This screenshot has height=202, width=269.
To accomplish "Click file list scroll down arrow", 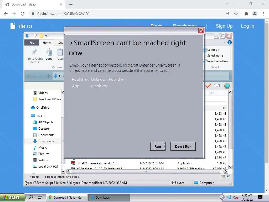I will pyautogui.click(x=230, y=167).
